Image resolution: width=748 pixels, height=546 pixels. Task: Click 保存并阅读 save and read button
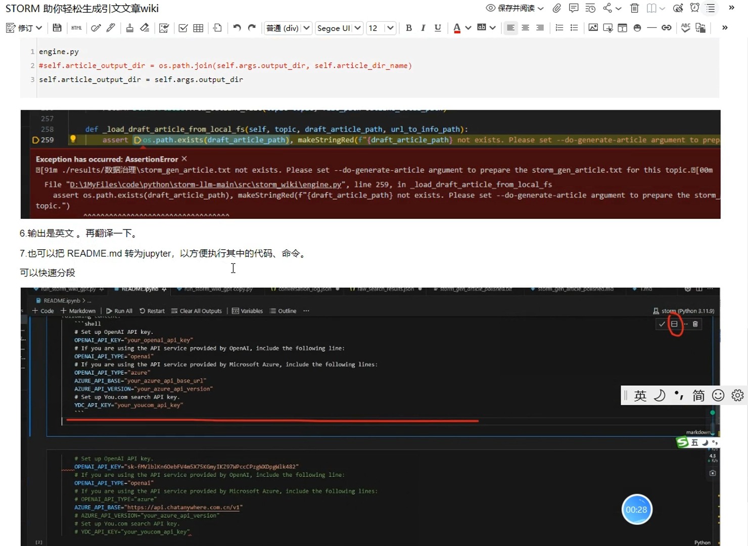click(510, 8)
